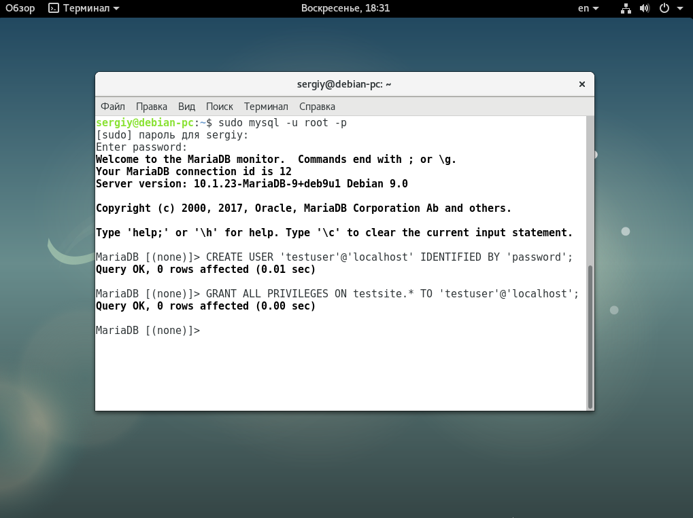
Task: Click the terminal vertical scrollbar handle
Action: coord(590,335)
